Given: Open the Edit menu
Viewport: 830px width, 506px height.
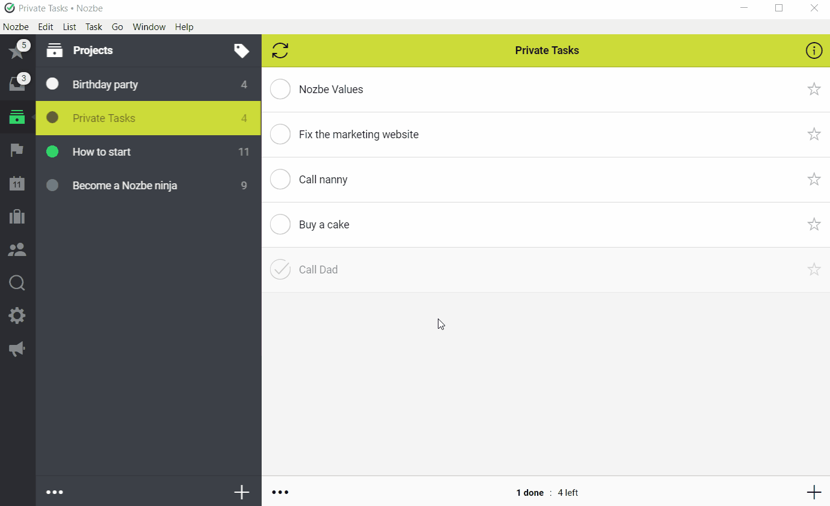Looking at the screenshot, I should pyautogui.click(x=46, y=27).
